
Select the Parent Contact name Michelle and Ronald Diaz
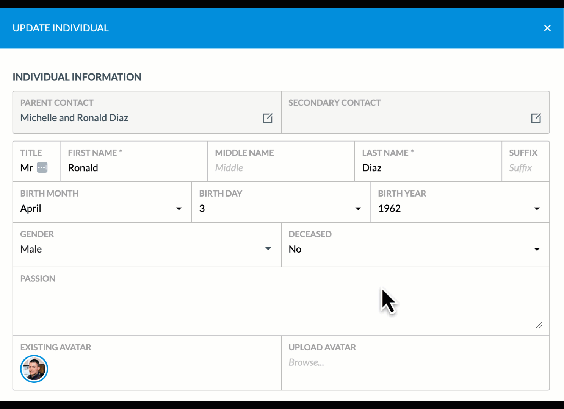[74, 118]
